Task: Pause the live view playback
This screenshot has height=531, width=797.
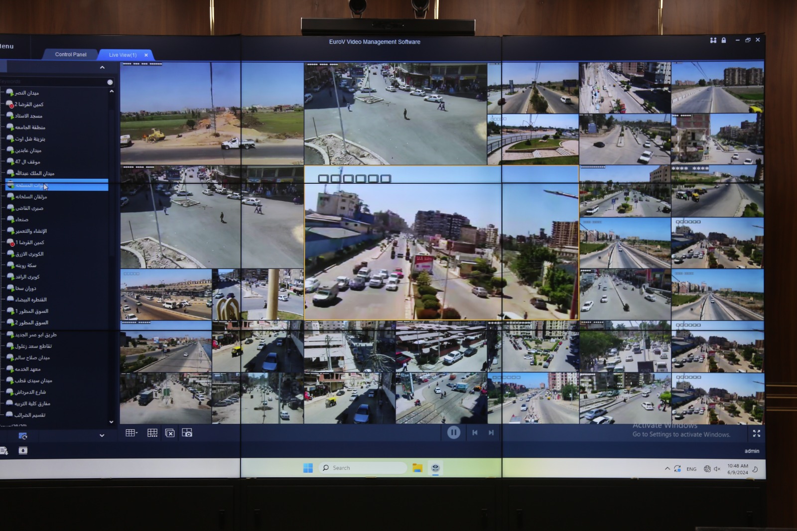Action: pos(453,432)
